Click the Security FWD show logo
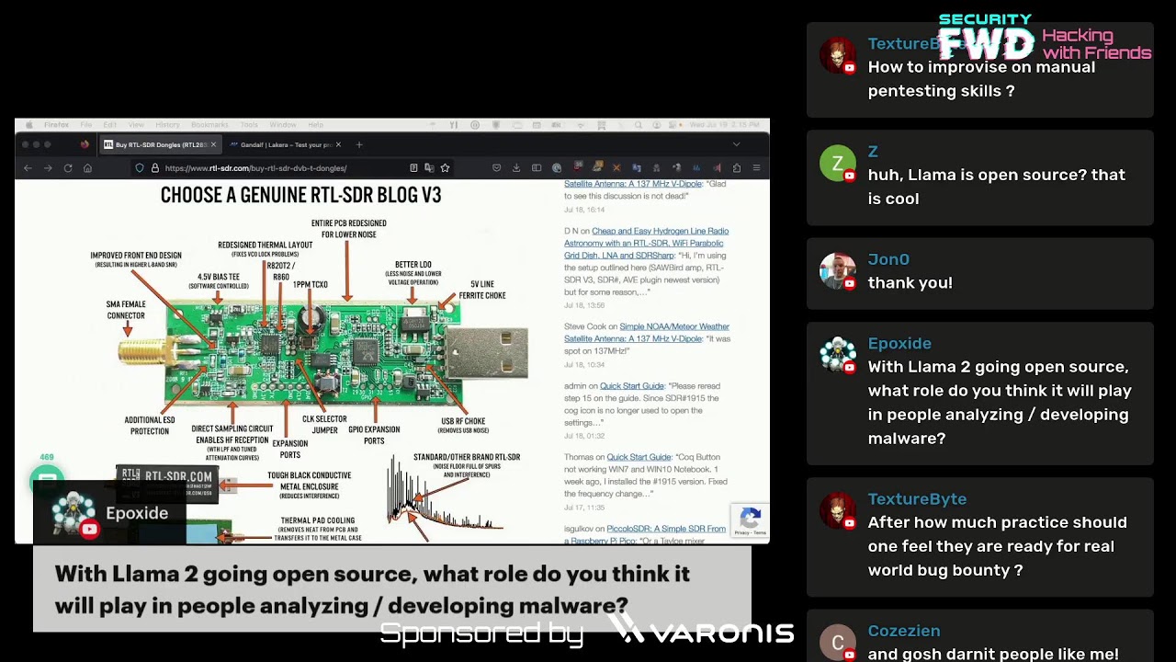The width and height of the screenshot is (1176, 662). point(1045,39)
